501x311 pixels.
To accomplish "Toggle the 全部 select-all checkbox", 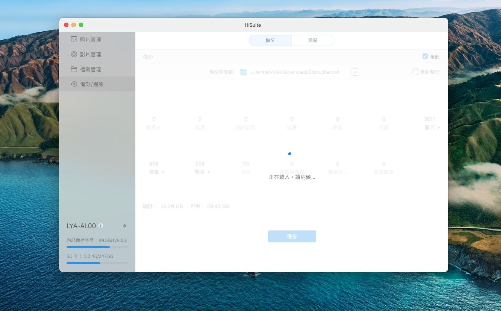I will [425, 56].
